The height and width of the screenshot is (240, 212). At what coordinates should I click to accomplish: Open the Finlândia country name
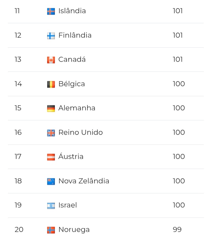[75, 35]
